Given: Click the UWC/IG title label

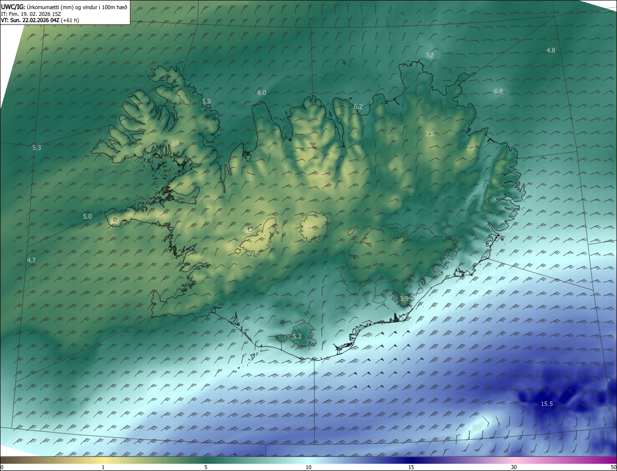Looking at the screenshot, I should (x=13, y=7).
